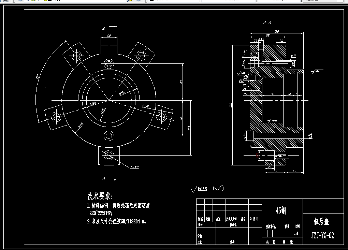The height and width of the screenshot is (250, 348).
Task: Click the 分区 header cell
Action: [x=218, y=219]
